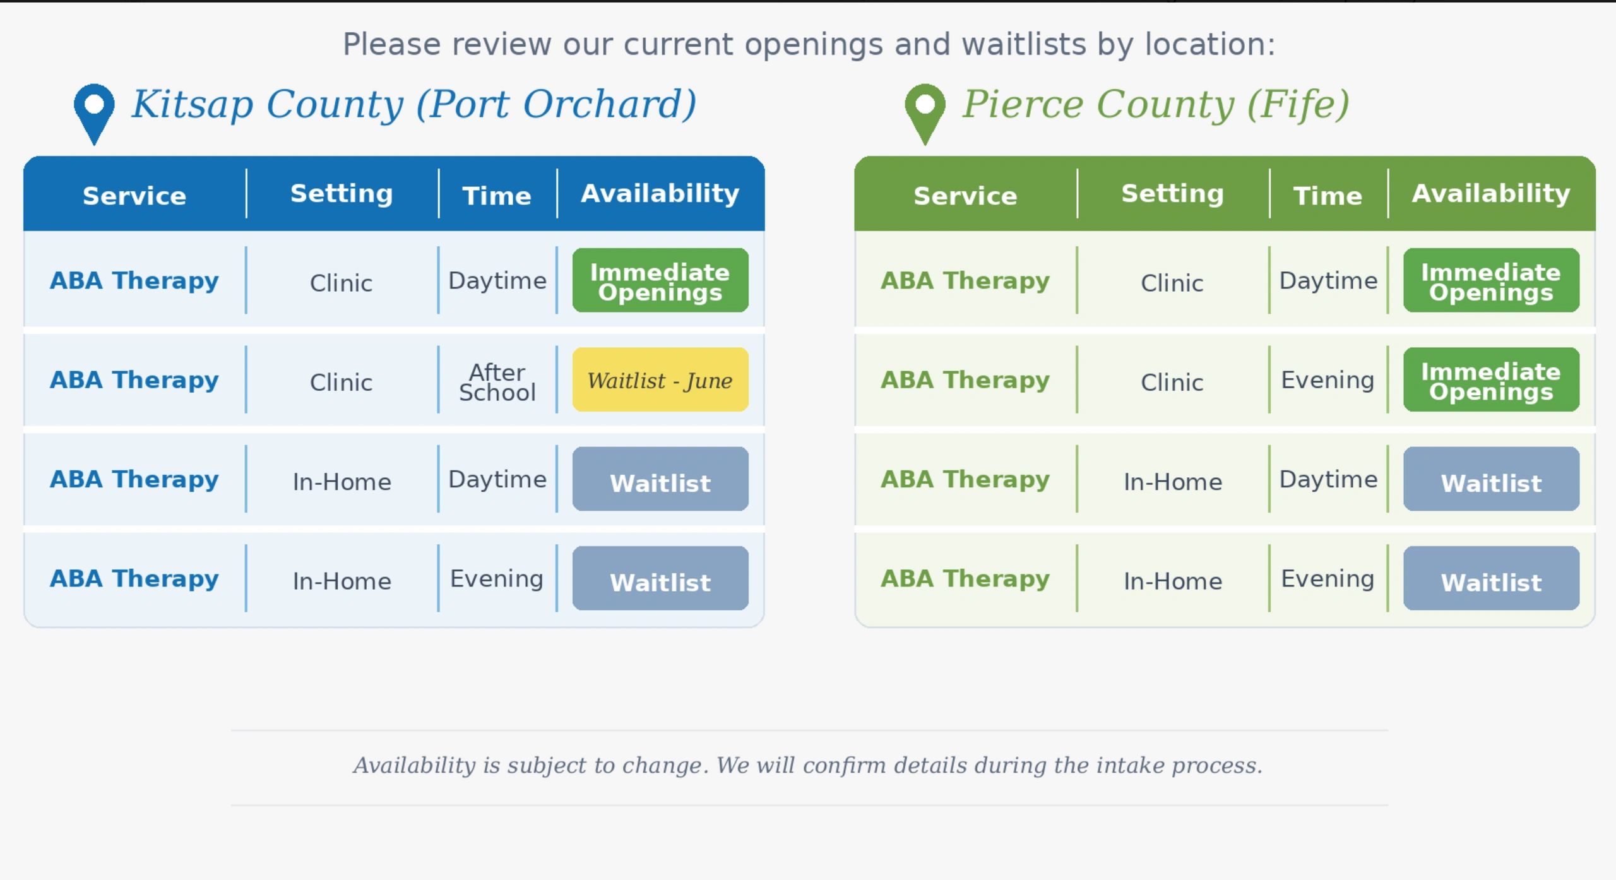Select the After School time cell

coord(497,382)
